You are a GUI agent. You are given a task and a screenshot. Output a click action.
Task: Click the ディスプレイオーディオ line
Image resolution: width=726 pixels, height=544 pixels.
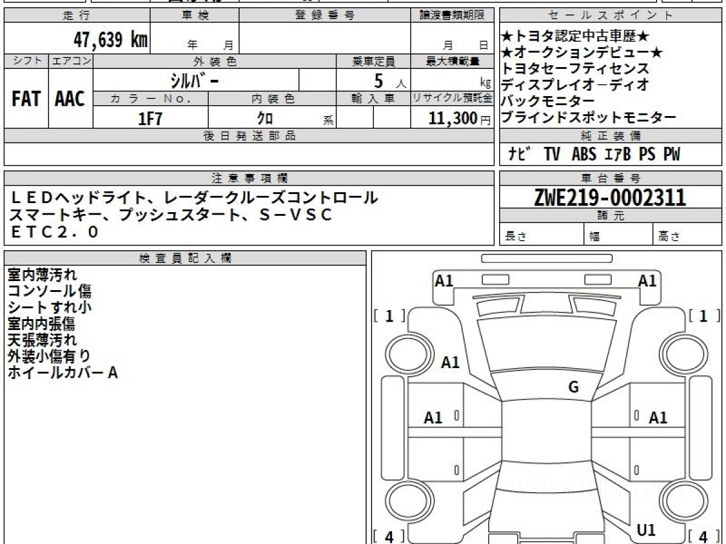coord(575,85)
